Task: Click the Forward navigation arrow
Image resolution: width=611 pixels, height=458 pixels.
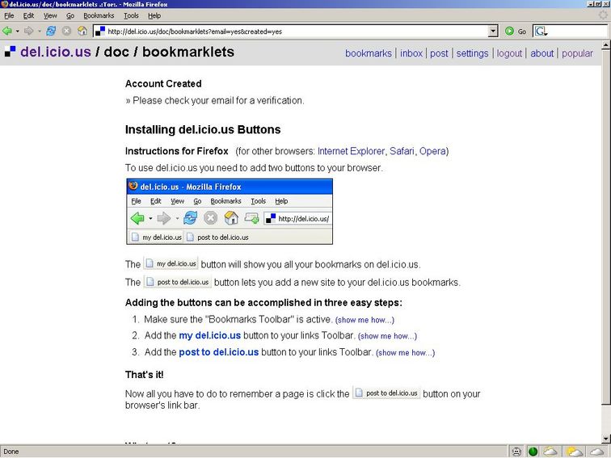Action: 28,31
